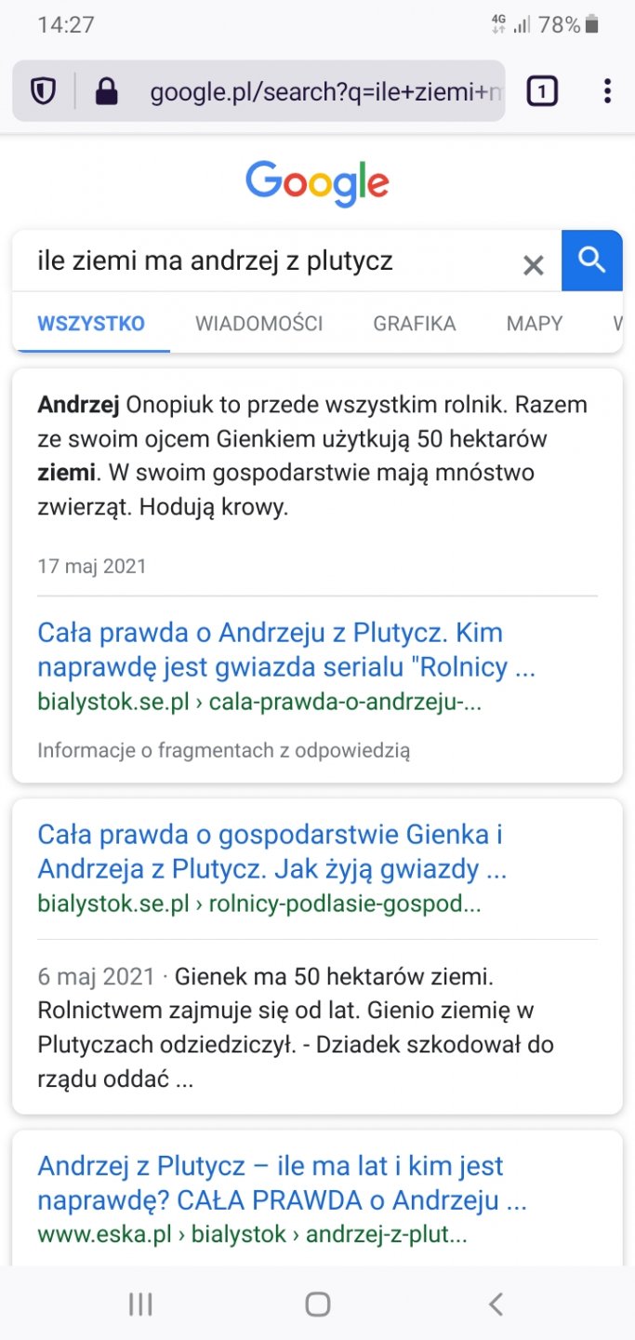Select the WSZYSTKO tab
Viewport: 635px width, 1340px height.
click(91, 324)
